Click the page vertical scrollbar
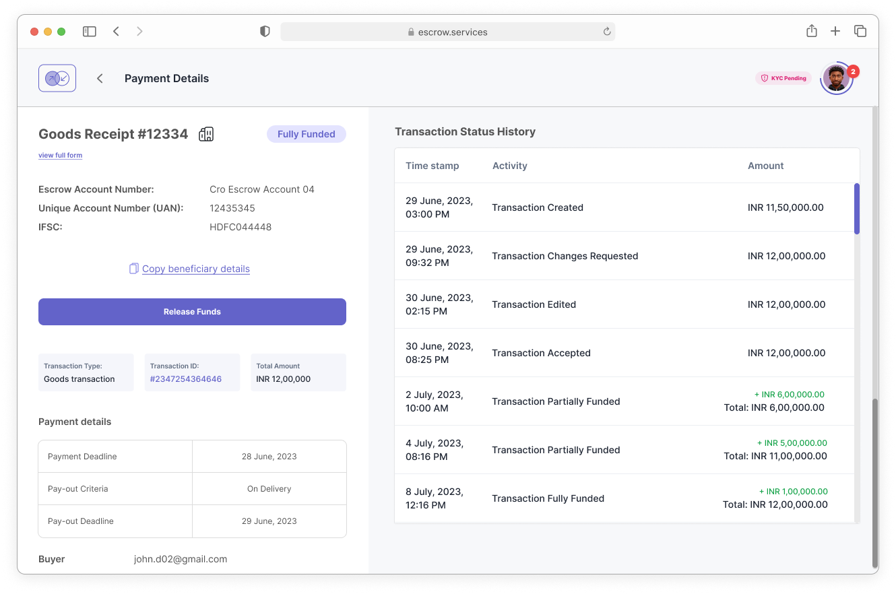896x594 pixels. point(875,484)
